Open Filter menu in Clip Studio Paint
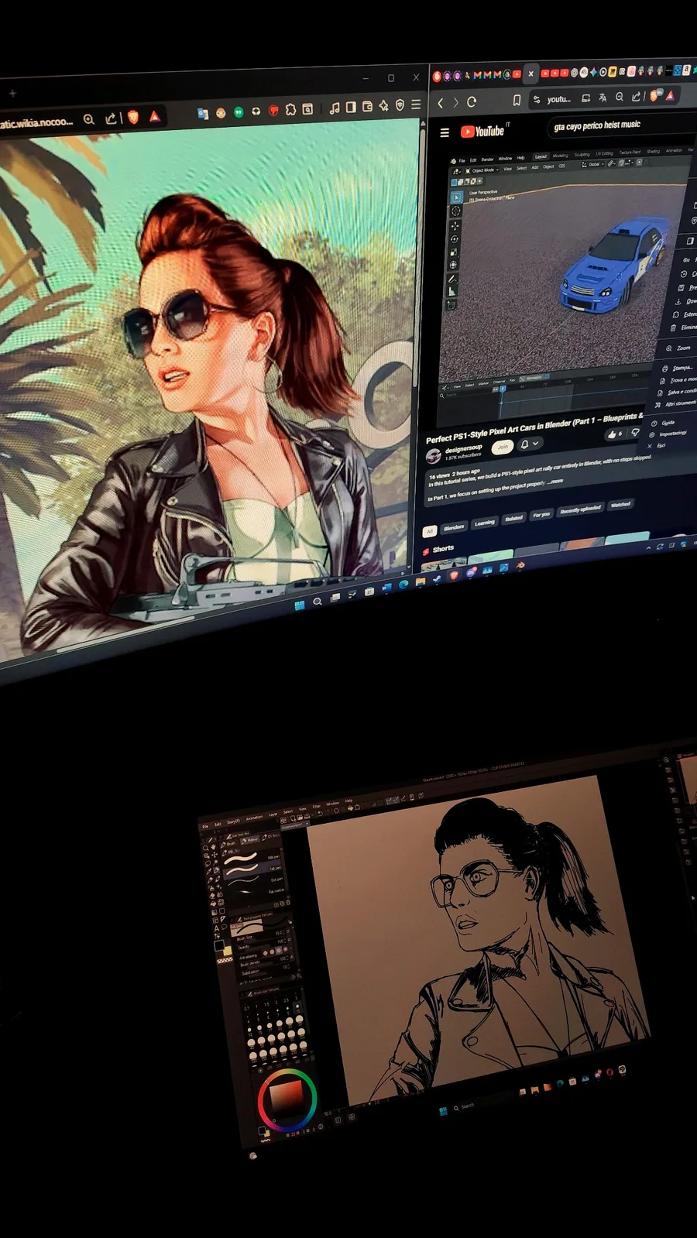The width and height of the screenshot is (697, 1238). click(x=316, y=807)
